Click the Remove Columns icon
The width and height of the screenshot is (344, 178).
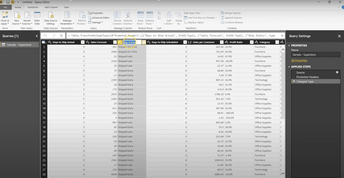pyautogui.click(x=128, y=15)
